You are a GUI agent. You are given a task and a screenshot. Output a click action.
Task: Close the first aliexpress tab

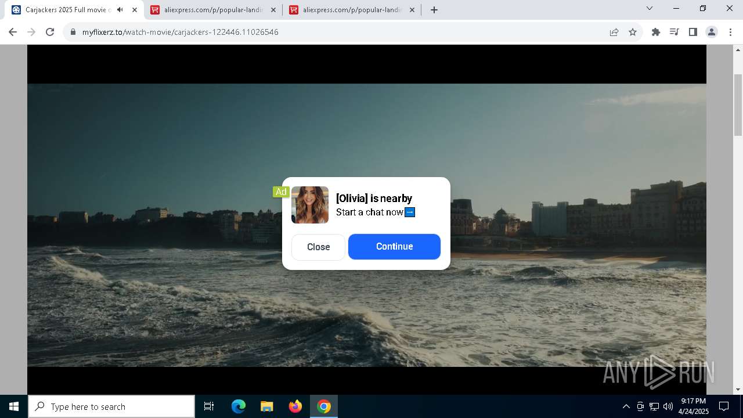click(273, 10)
